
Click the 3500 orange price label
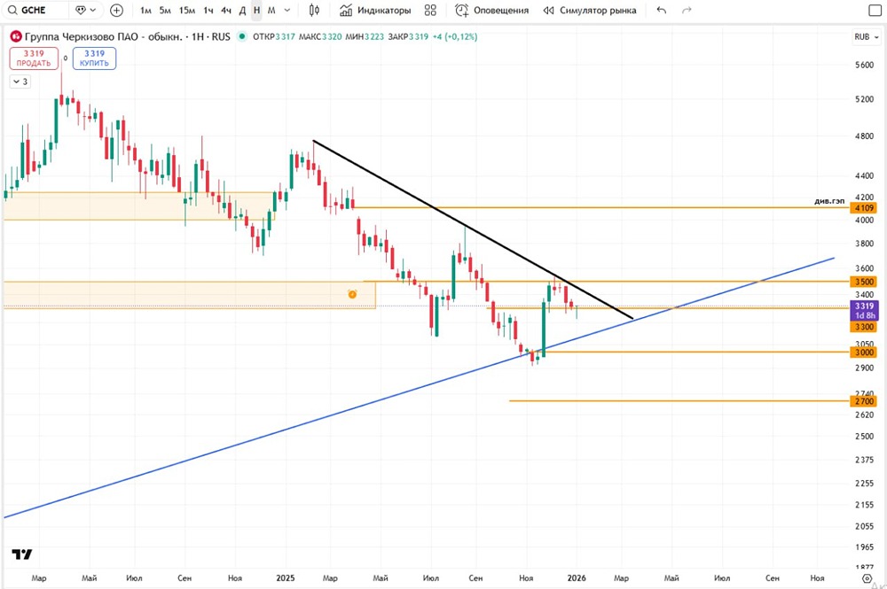864,282
